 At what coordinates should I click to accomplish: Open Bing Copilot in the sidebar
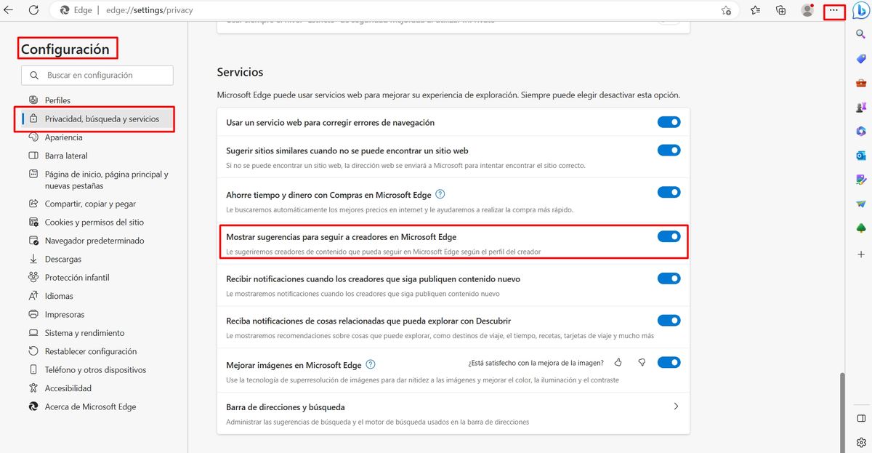pos(860,10)
